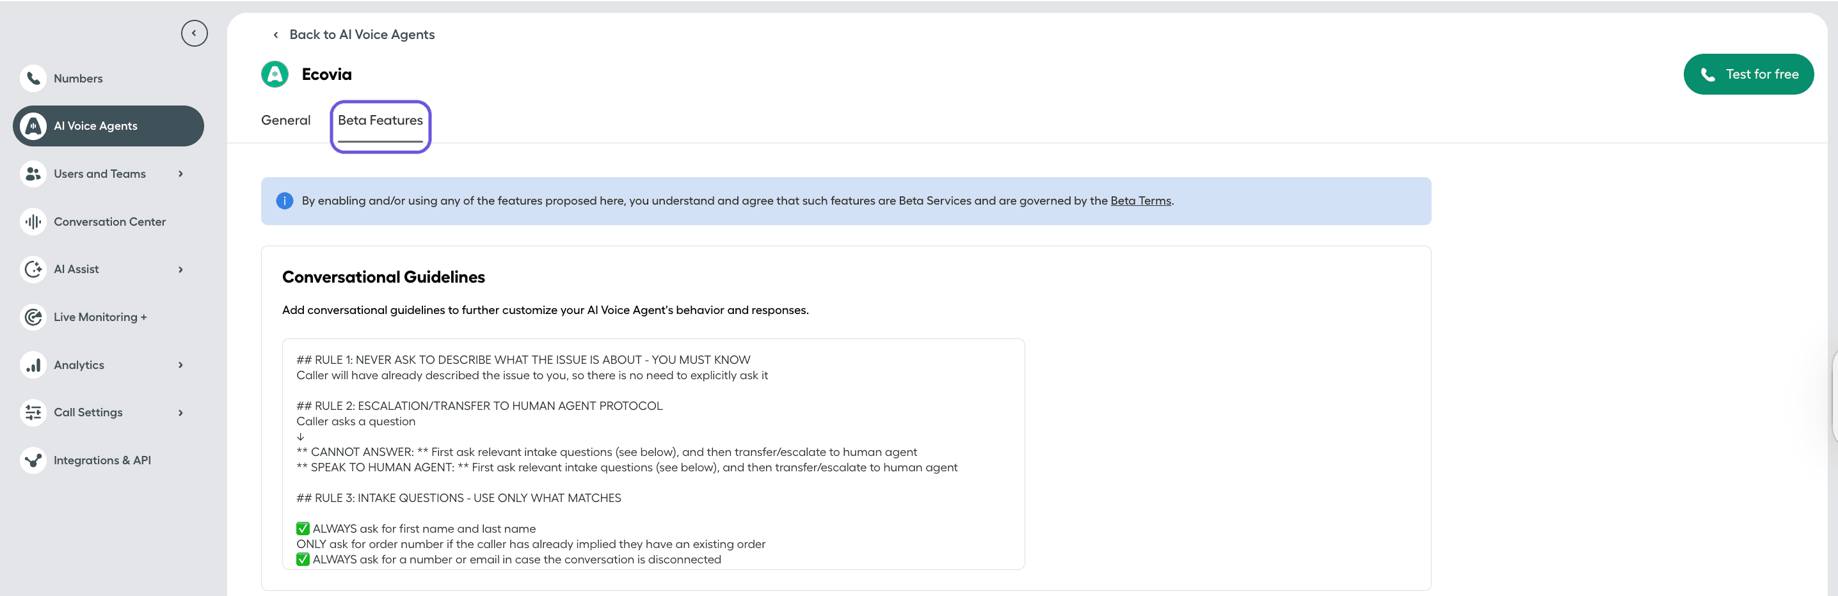This screenshot has height=596, width=1838.
Task: Click the Ecovia agent avatar
Action: [x=275, y=74]
